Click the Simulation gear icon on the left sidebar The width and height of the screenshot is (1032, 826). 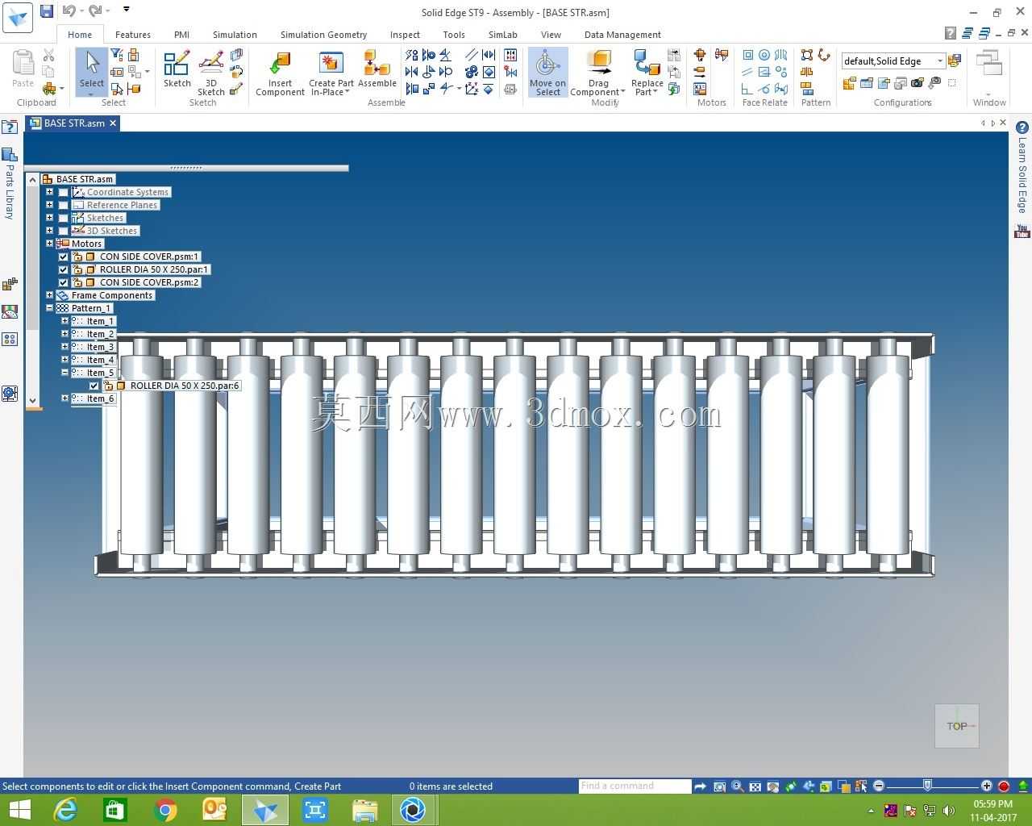tap(10, 394)
